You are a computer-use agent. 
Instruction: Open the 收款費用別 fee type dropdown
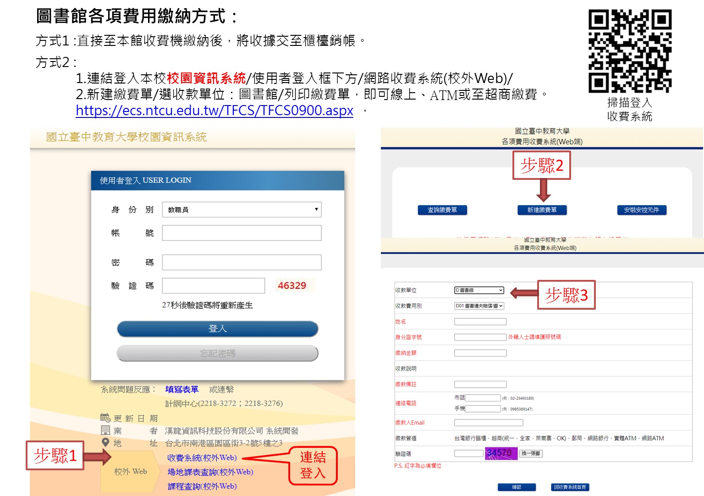pos(479,306)
